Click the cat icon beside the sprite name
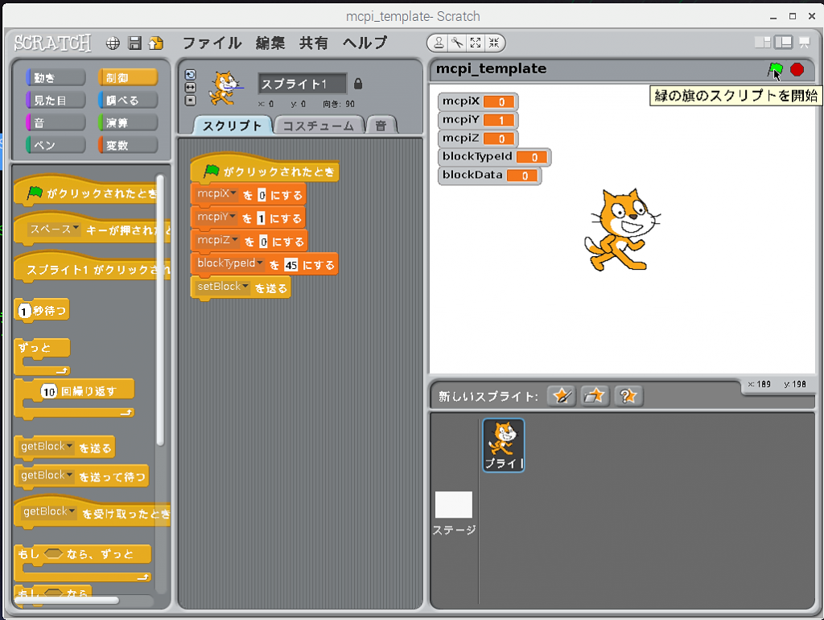The height and width of the screenshot is (620, 824). click(225, 89)
